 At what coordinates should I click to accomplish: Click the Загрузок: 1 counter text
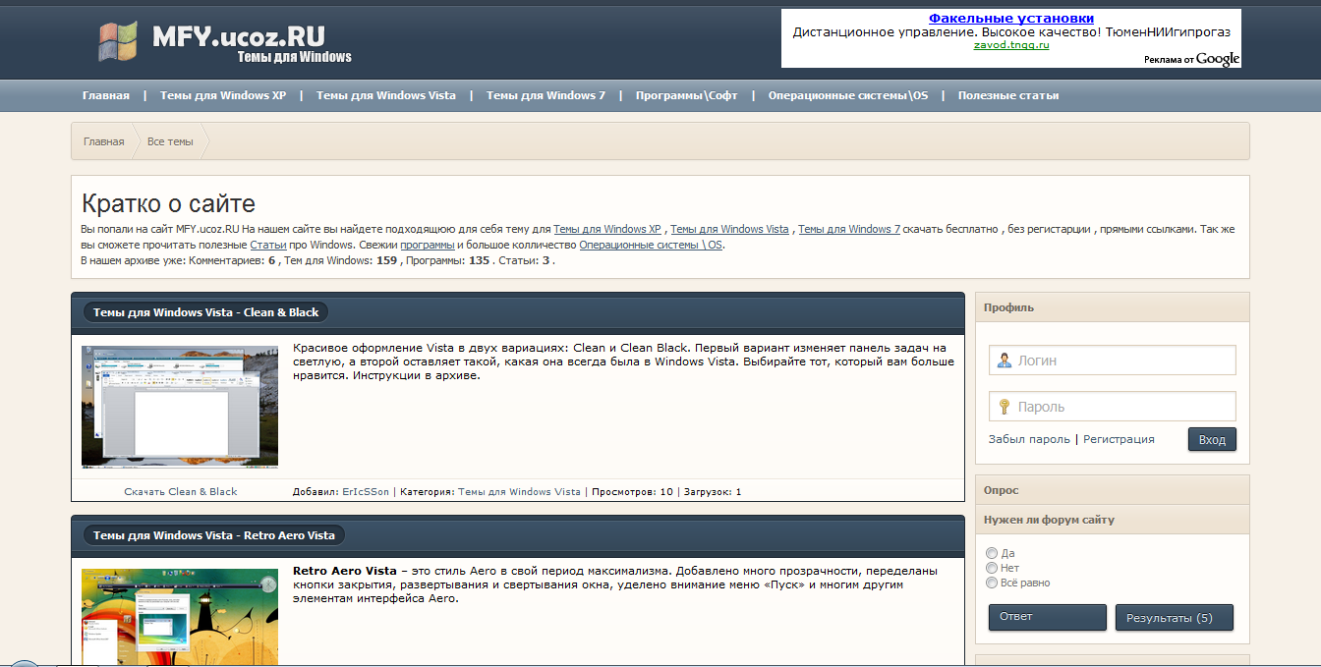(x=713, y=491)
